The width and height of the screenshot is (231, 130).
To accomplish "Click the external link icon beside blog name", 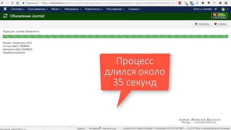I will (x=215, y=9).
